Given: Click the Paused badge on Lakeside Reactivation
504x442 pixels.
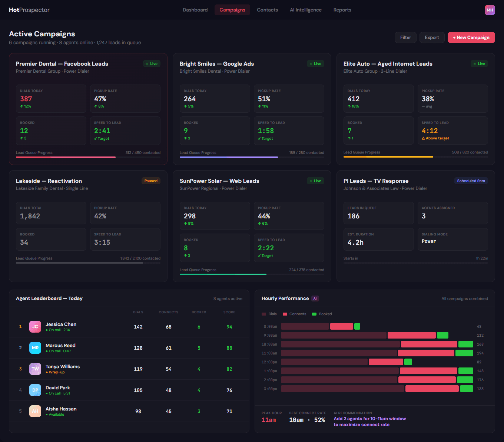Looking at the screenshot, I should pos(151,181).
